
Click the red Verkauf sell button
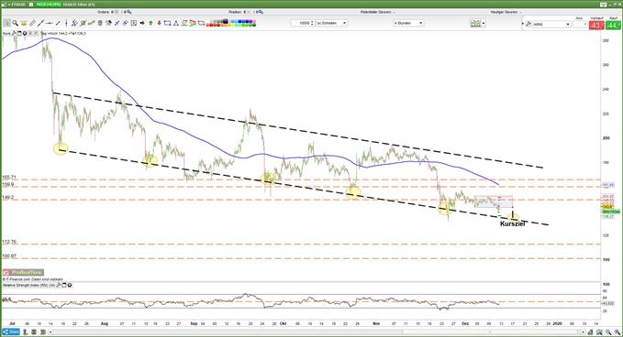(596, 26)
